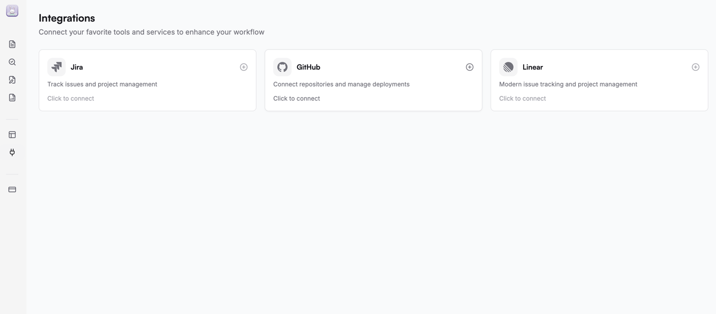The width and height of the screenshot is (716, 314).
Task: Click the rabbit app logo in sidebar
Action: pos(12,11)
